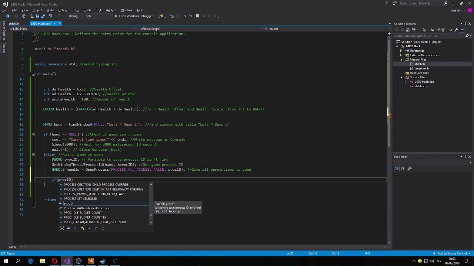Expand External Dependencies node
Image resolution: width=474 pixels, height=266 pixels.
point(401,55)
